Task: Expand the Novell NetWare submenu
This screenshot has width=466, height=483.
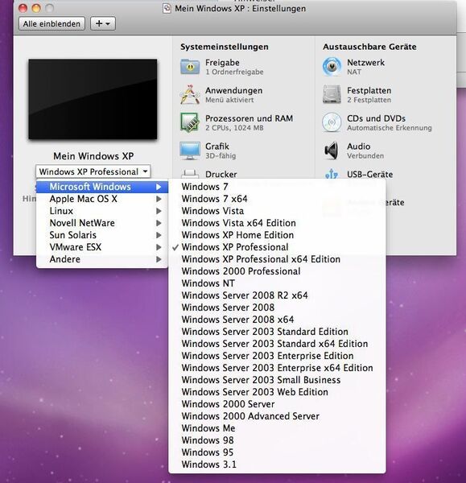Action: tap(102, 223)
